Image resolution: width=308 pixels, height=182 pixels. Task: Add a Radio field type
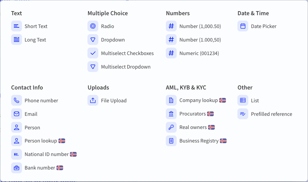[107, 26]
